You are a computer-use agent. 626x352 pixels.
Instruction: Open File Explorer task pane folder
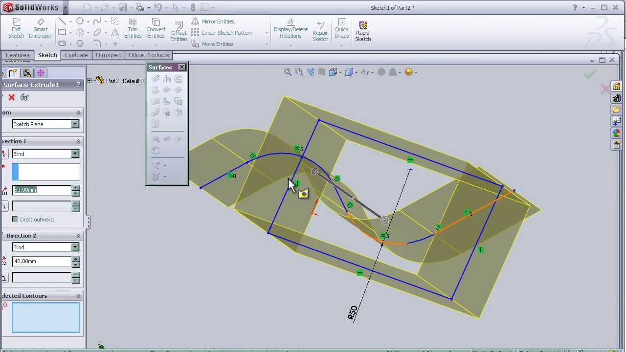(x=616, y=110)
